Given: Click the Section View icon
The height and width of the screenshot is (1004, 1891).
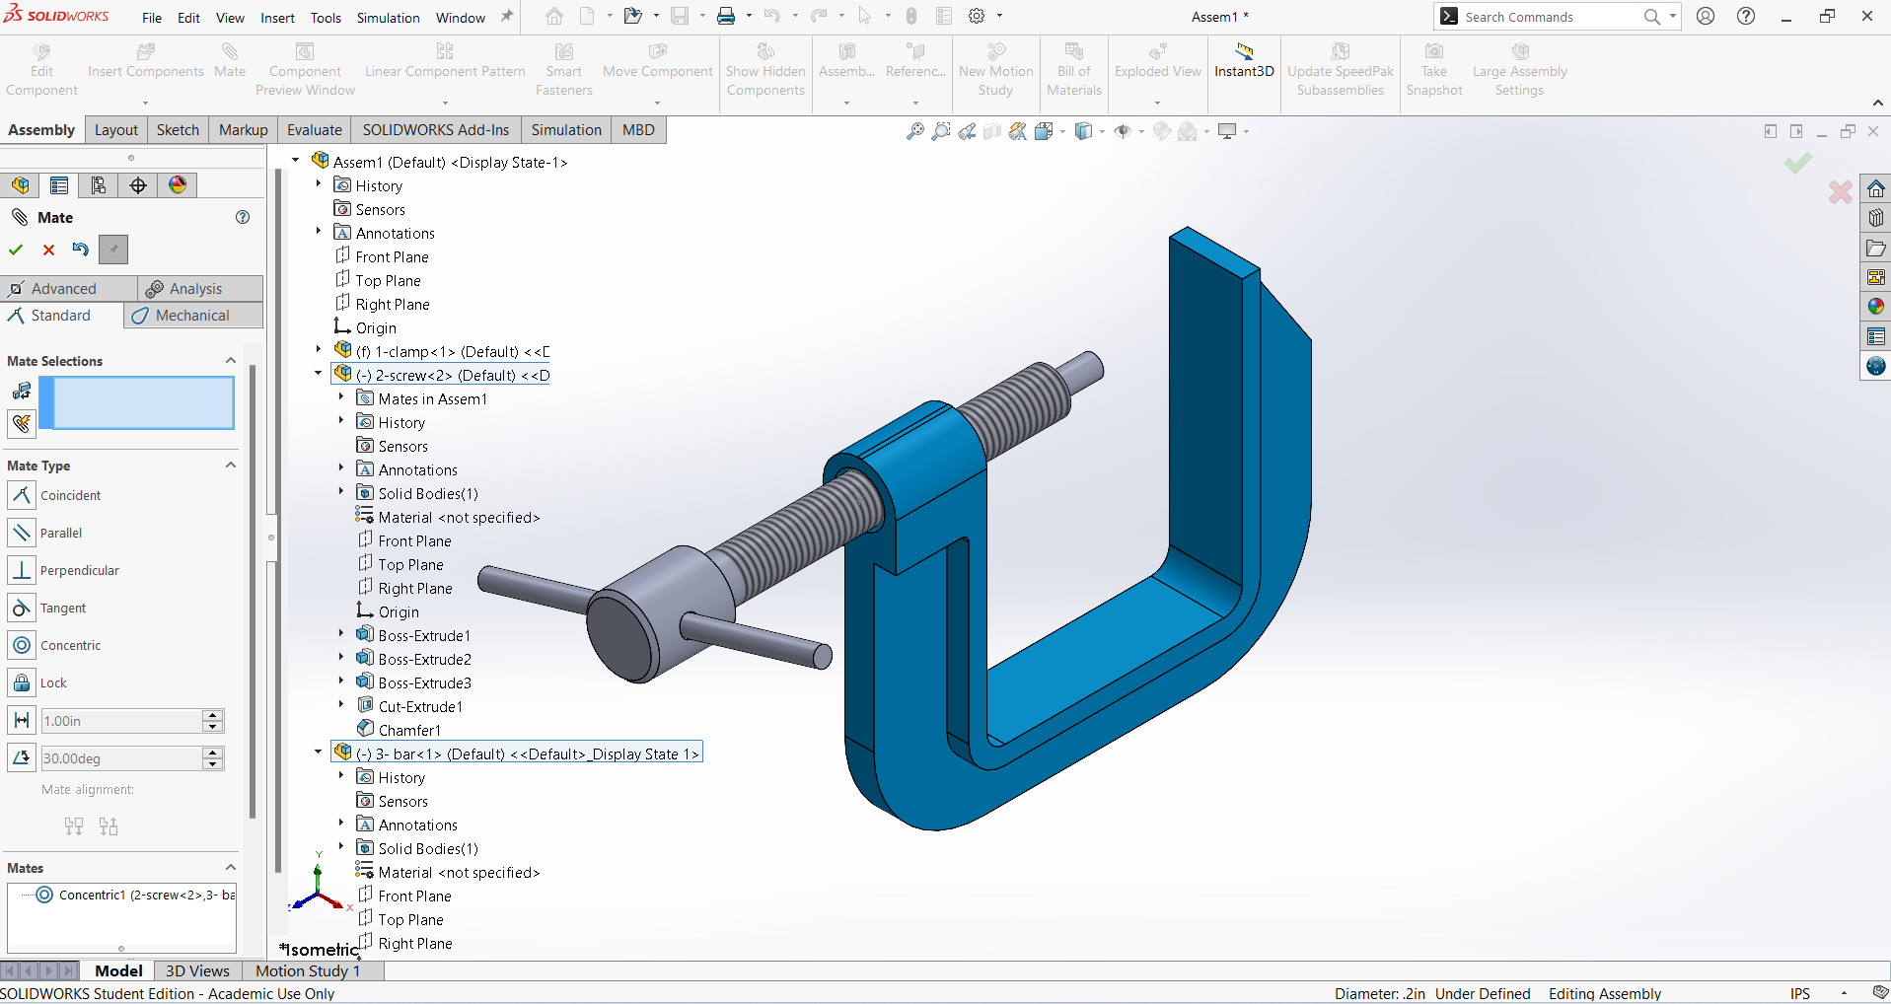Looking at the screenshot, I should [992, 131].
